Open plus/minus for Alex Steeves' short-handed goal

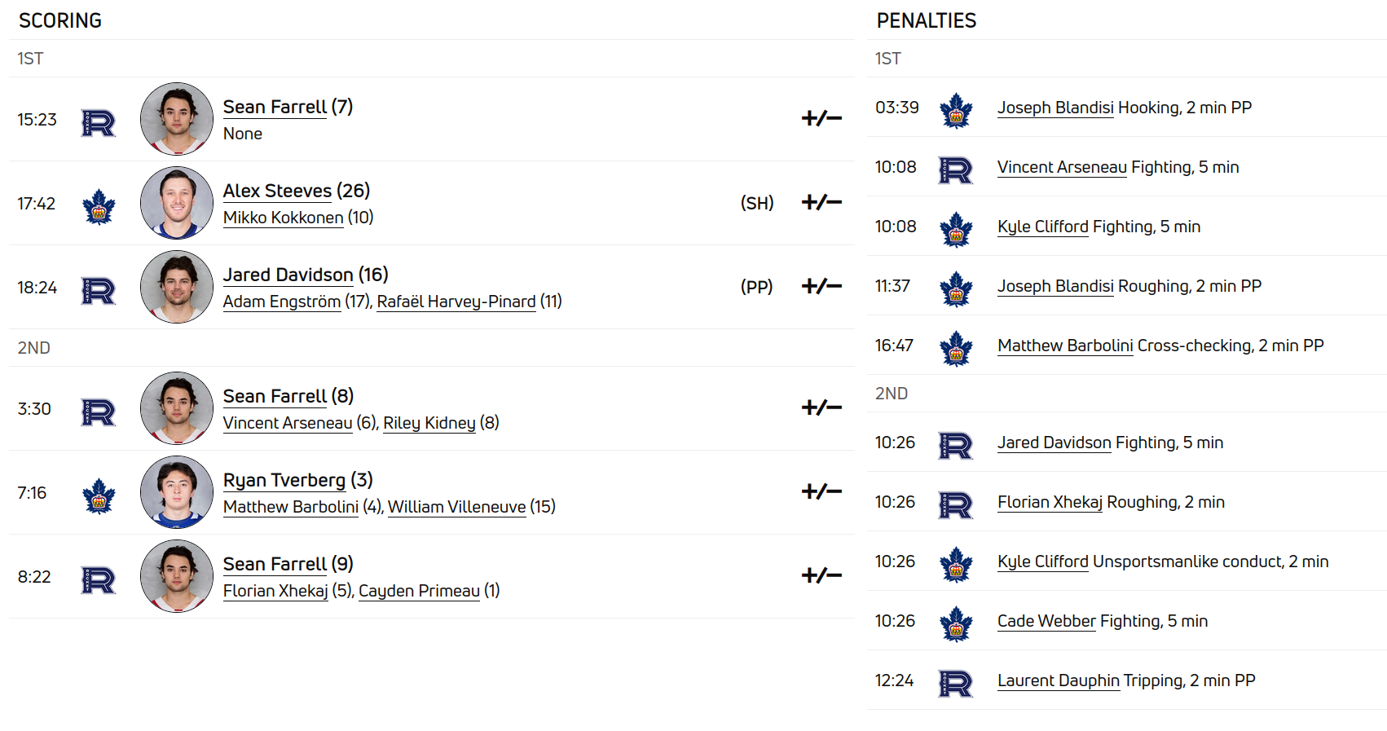tap(821, 203)
